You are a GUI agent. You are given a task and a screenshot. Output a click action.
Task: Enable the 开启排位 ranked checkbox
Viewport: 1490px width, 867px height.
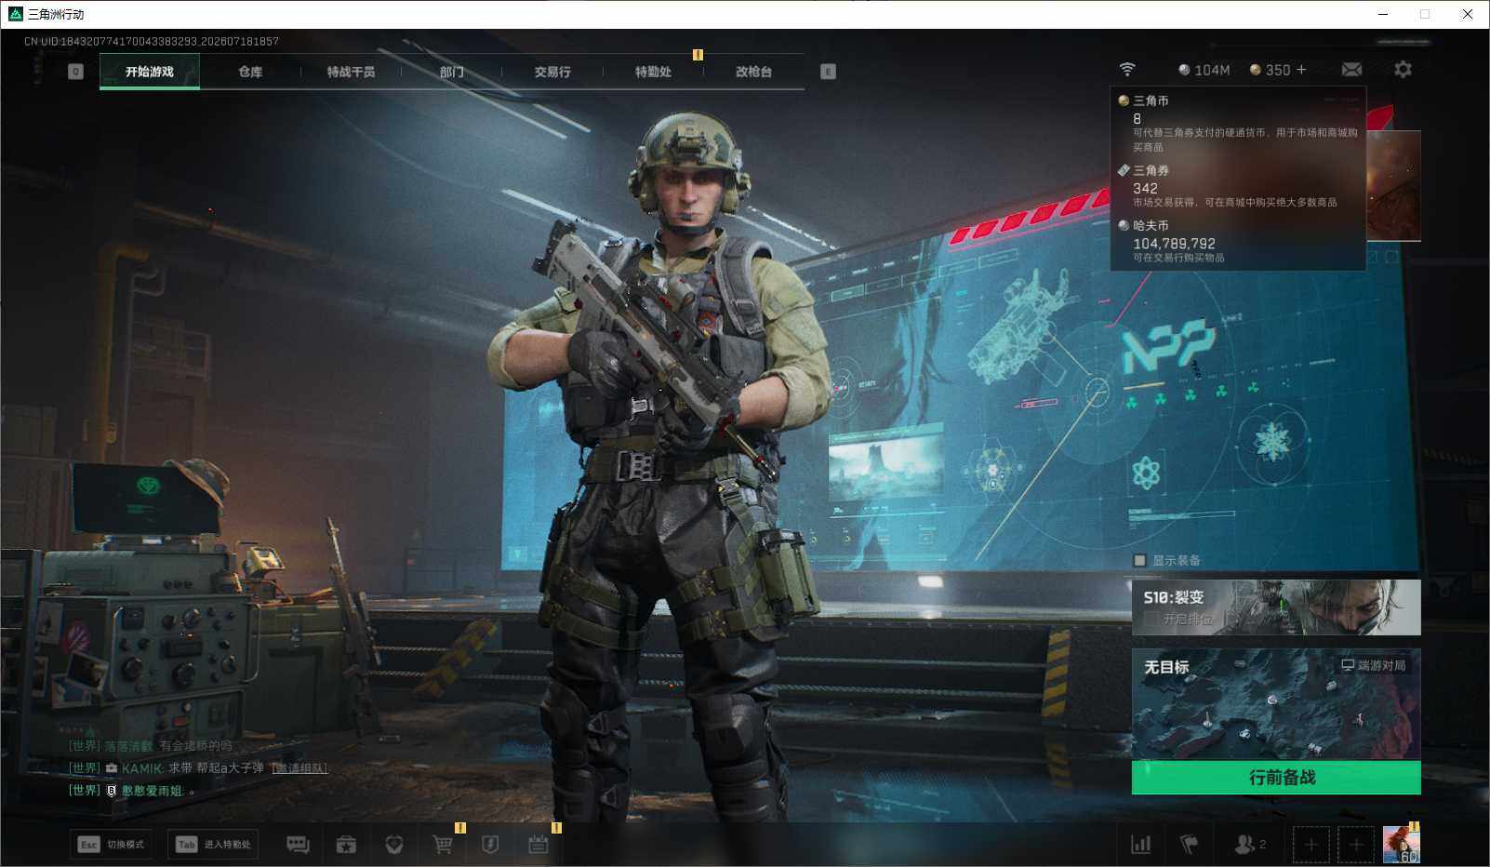[1151, 619]
